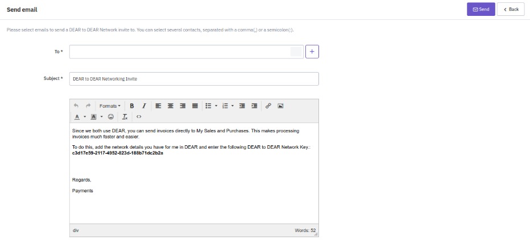This screenshot has width=530, height=240.
Task: Open the emoticons picker
Action: [110, 117]
